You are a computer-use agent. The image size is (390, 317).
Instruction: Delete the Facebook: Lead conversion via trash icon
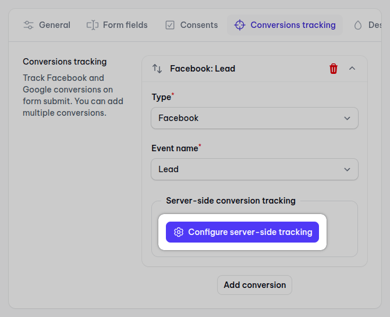pos(334,69)
